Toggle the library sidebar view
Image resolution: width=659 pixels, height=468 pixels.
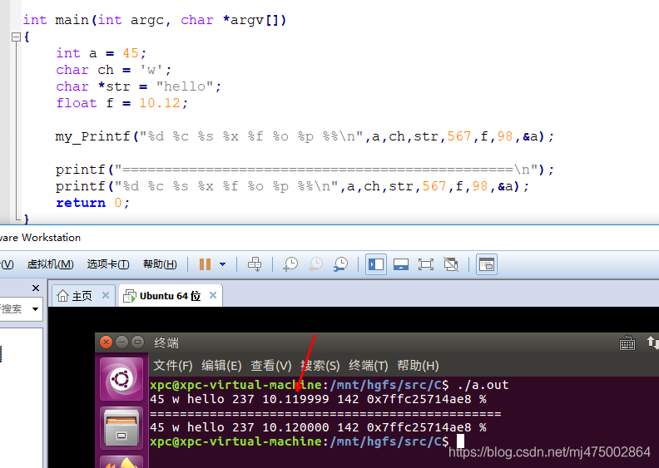coord(376,264)
